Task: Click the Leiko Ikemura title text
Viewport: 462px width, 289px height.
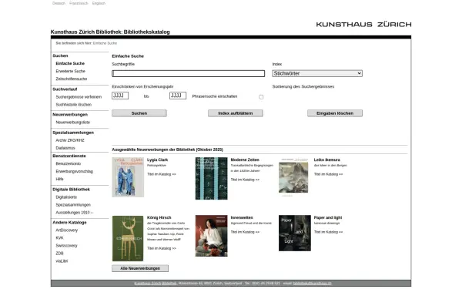Action: pos(326,160)
